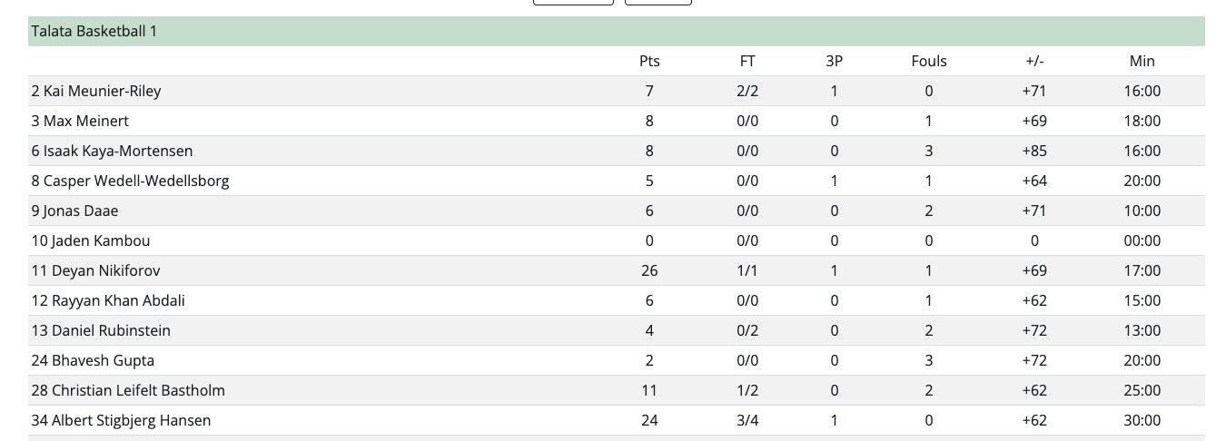Click the Pts column header

(x=649, y=61)
